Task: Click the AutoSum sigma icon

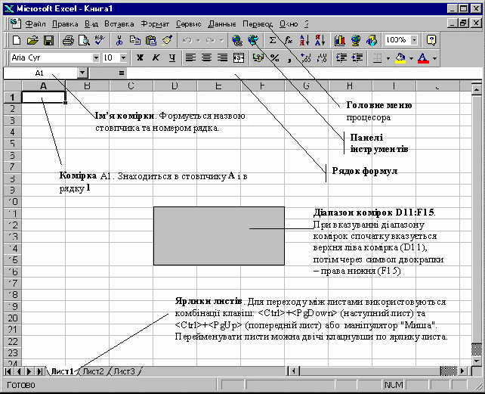Action: [273, 40]
